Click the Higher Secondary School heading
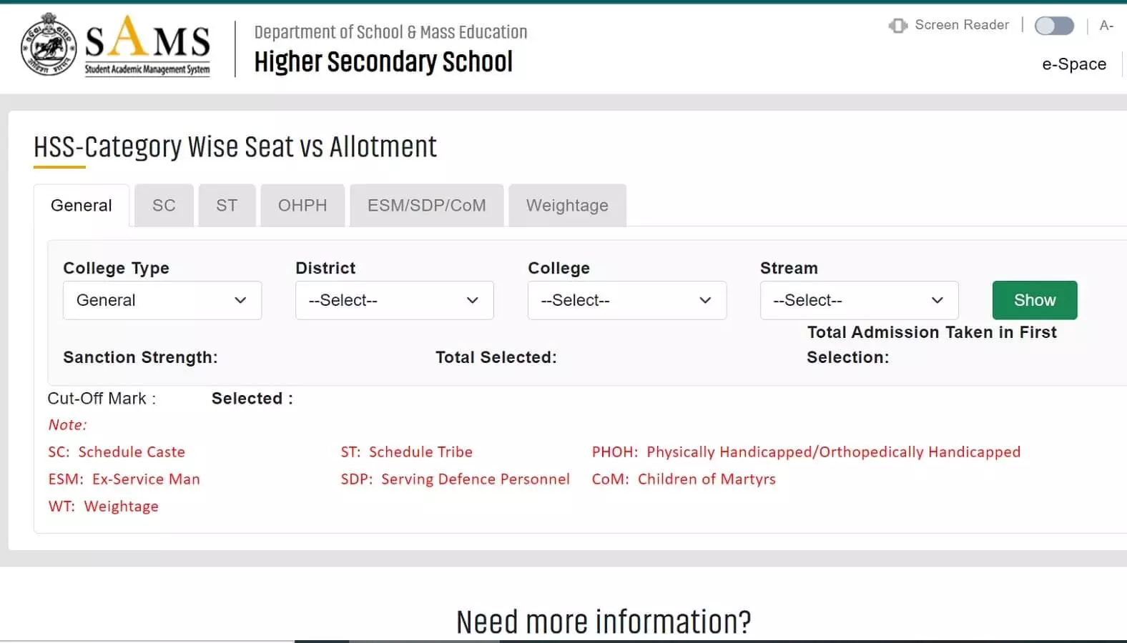Viewport: 1127px width, 643px height. click(383, 62)
